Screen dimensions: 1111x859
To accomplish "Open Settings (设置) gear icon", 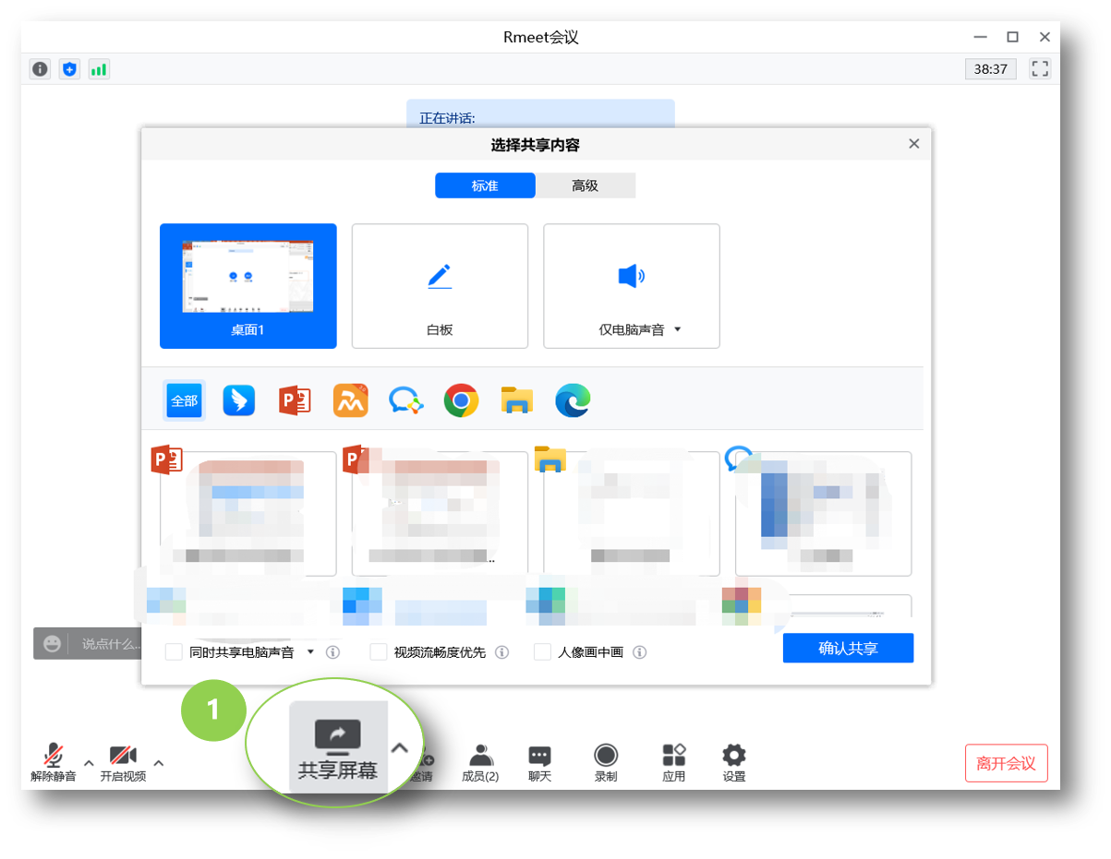I will [733, 756].
